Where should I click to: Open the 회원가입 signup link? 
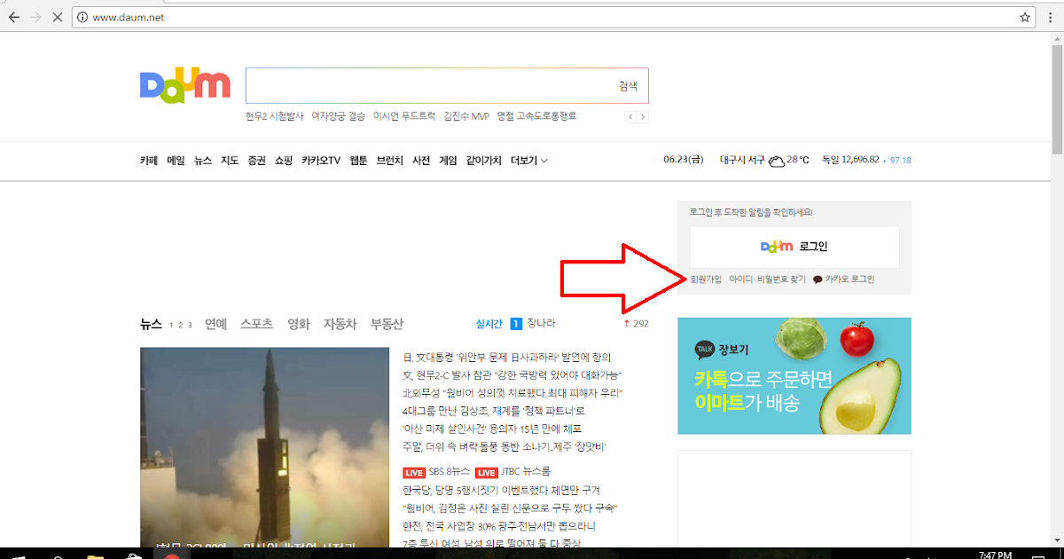[707, 279]
